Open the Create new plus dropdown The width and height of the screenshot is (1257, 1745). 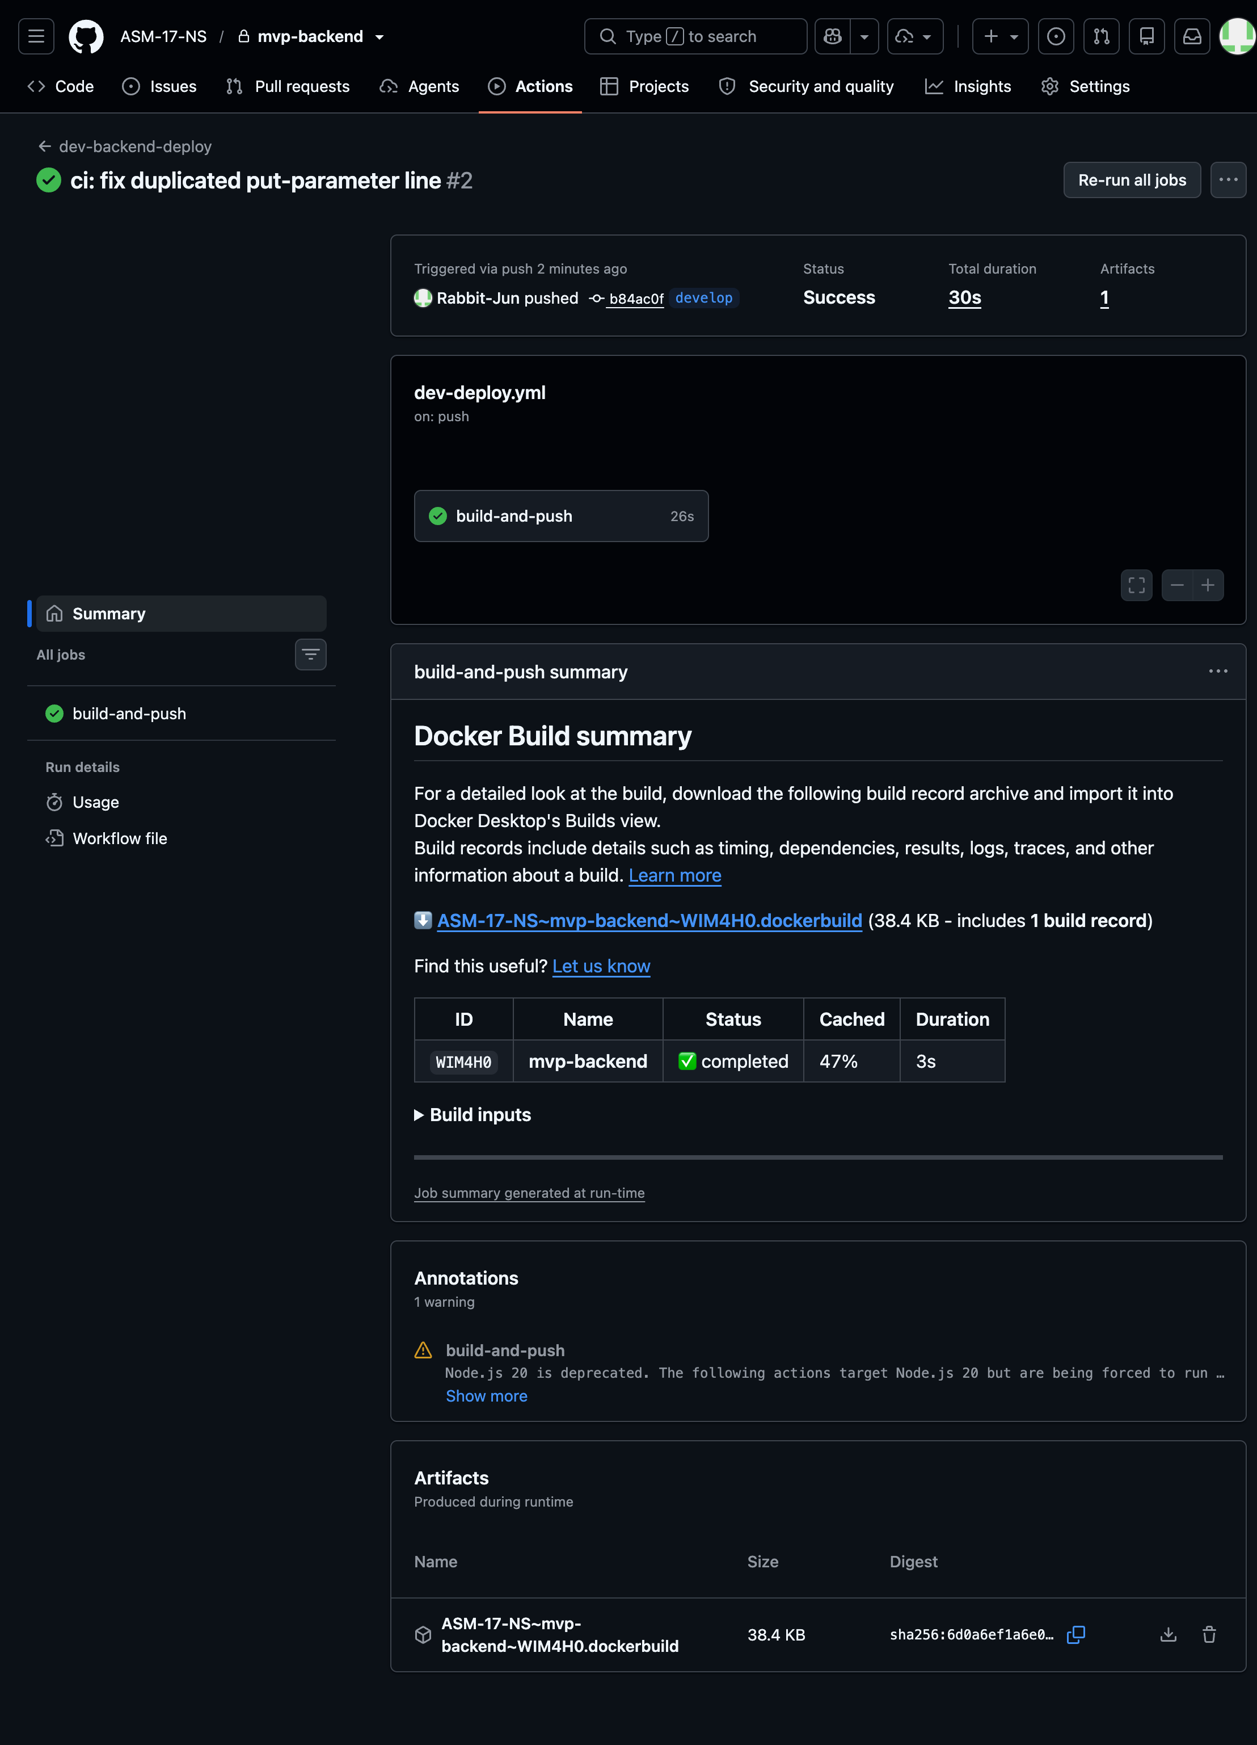[x=1000, y=36]
